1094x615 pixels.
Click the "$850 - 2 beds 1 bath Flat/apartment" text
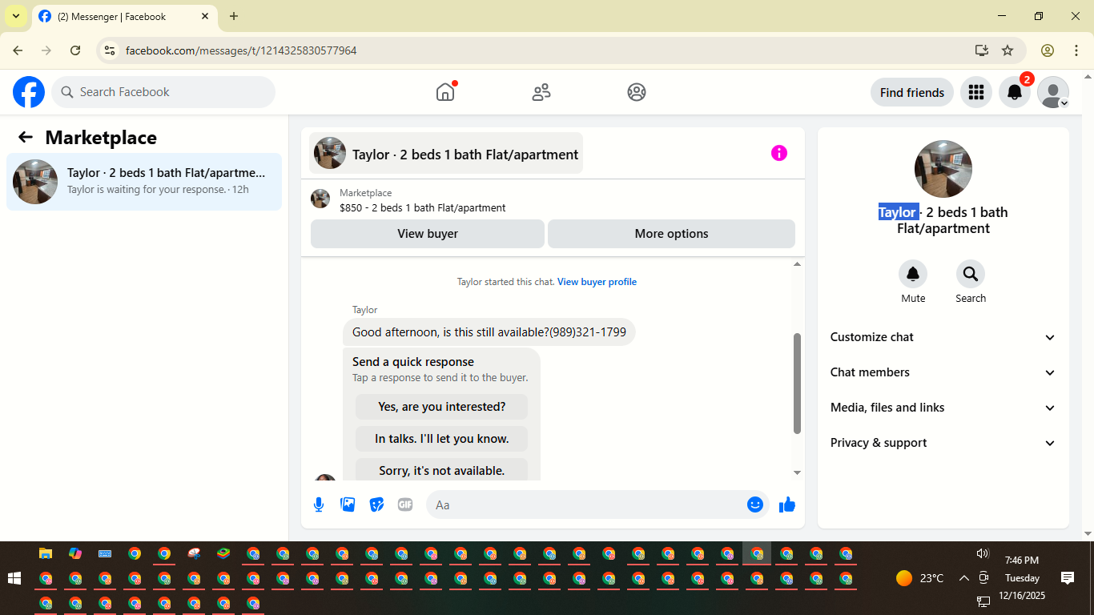423,208
